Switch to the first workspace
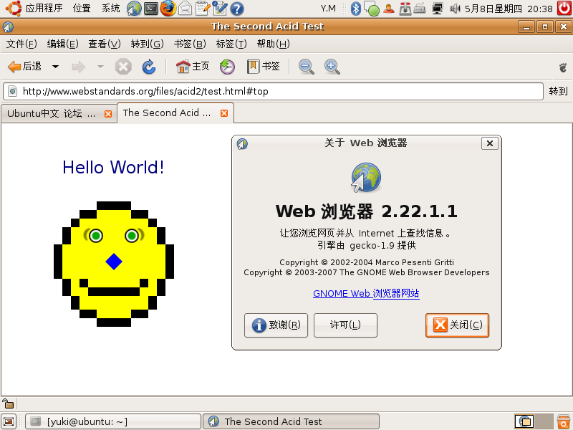 [x=524, y=421]
